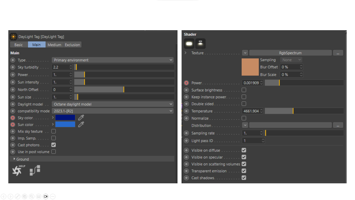Uncheck Visible on diffuse

[244, 150]
